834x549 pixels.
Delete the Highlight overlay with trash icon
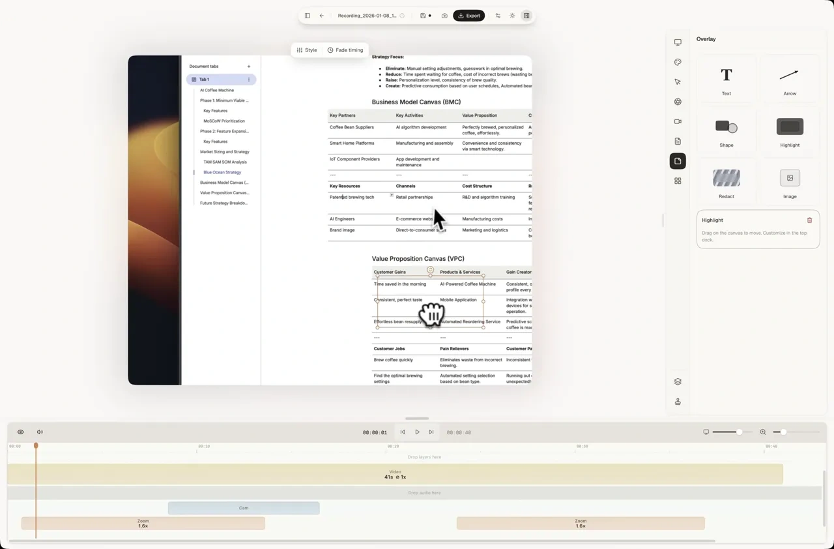tap(809, 220)
